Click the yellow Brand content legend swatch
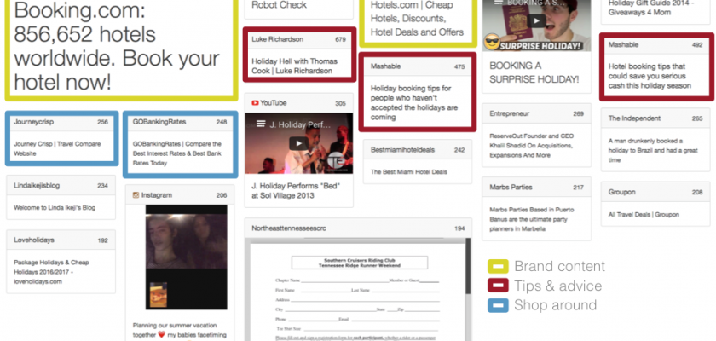The image size is (716, 341). point(497,267)
